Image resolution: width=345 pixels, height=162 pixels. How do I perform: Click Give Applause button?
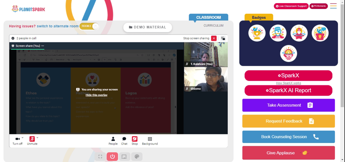click(288, 153)
